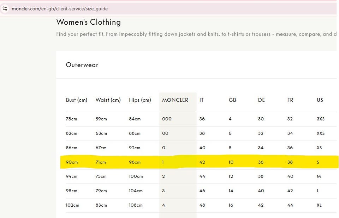Select the MONCLER column header
Viewport: 339px width, 218px height.
pyautogui.click(x=175, y=100)
